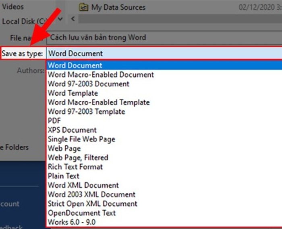Click the date modified 02/12/2020 entry
Viewport: 282px width, 229px height.
pos(260,7)
